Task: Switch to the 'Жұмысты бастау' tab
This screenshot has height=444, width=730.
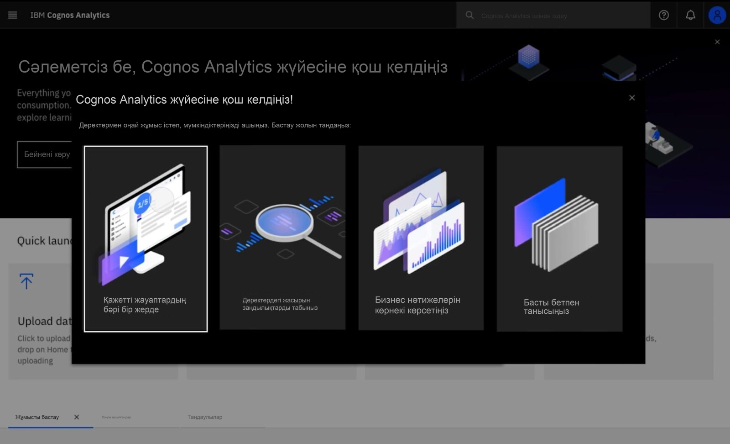Action: 37,417
